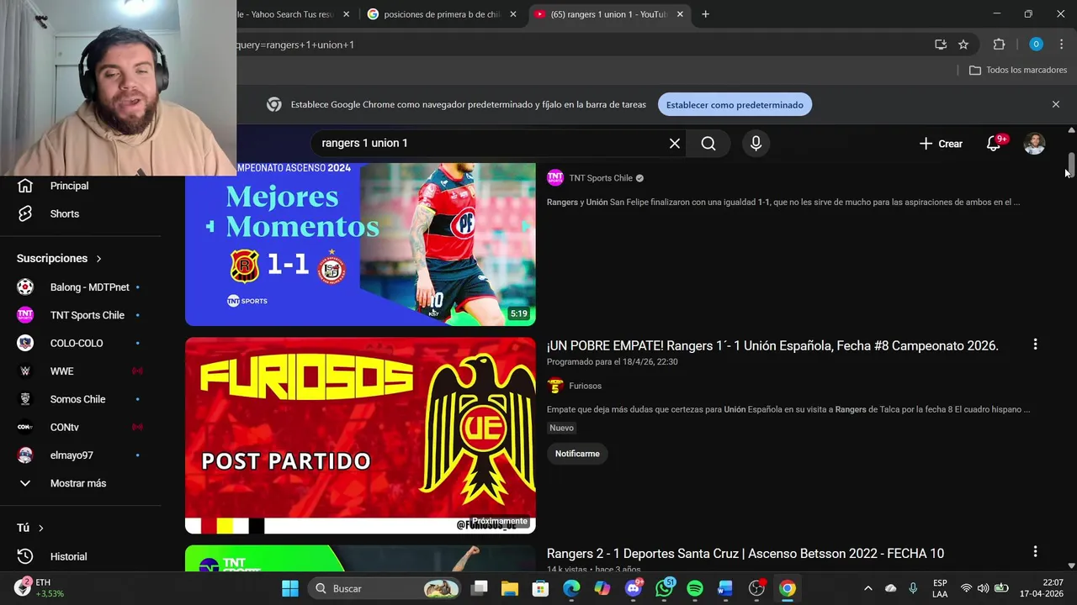This screenshot has width=1077, height=605.
Task: Close the YouTube tab
Action: [x=680, y=14]
